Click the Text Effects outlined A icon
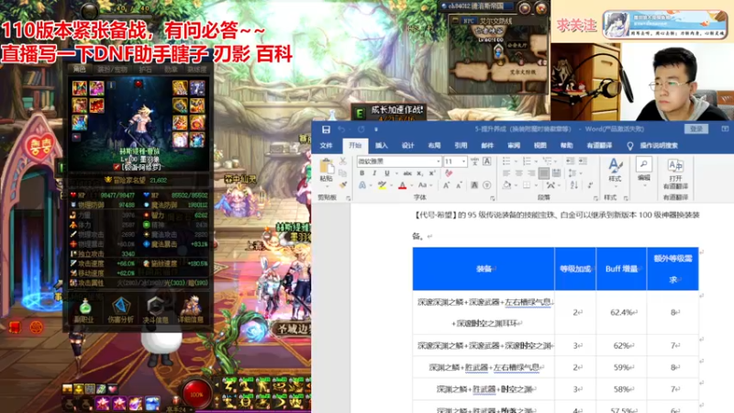The width and height of the screenshot is (734, 413). [x=362, y=185]
